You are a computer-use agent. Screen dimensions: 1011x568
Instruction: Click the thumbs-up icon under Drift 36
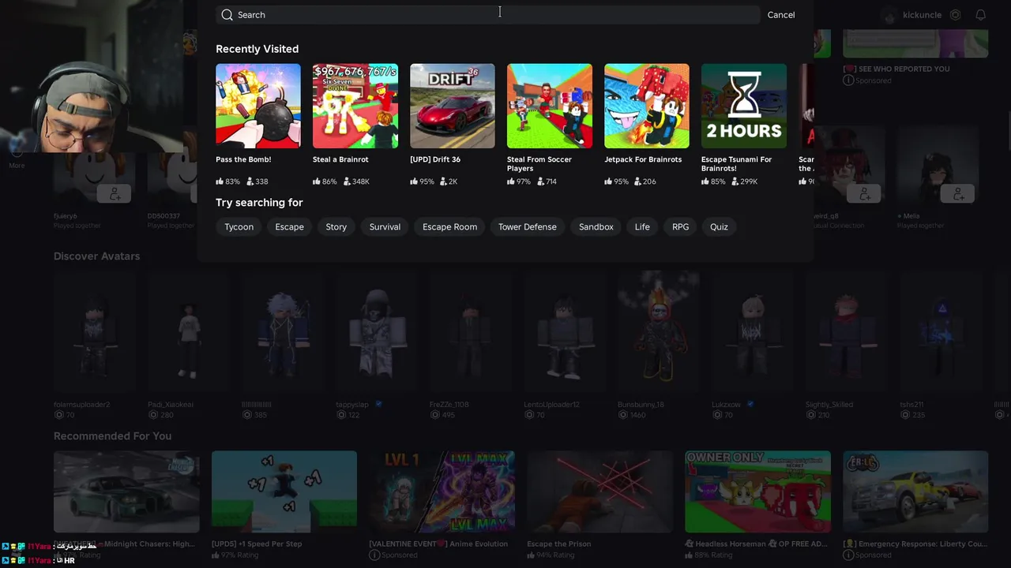pyautogui.click(x=414, y=181)
